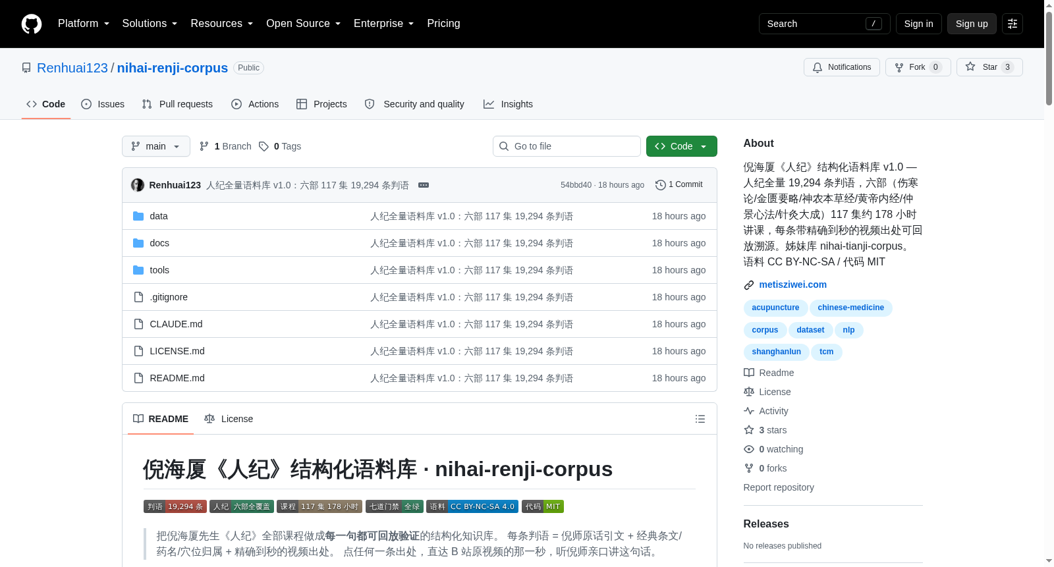Click the pulse icon beside Activity
Image resolution: width=1054 pixels, height=567 pixels.
[x=749, y=411]
